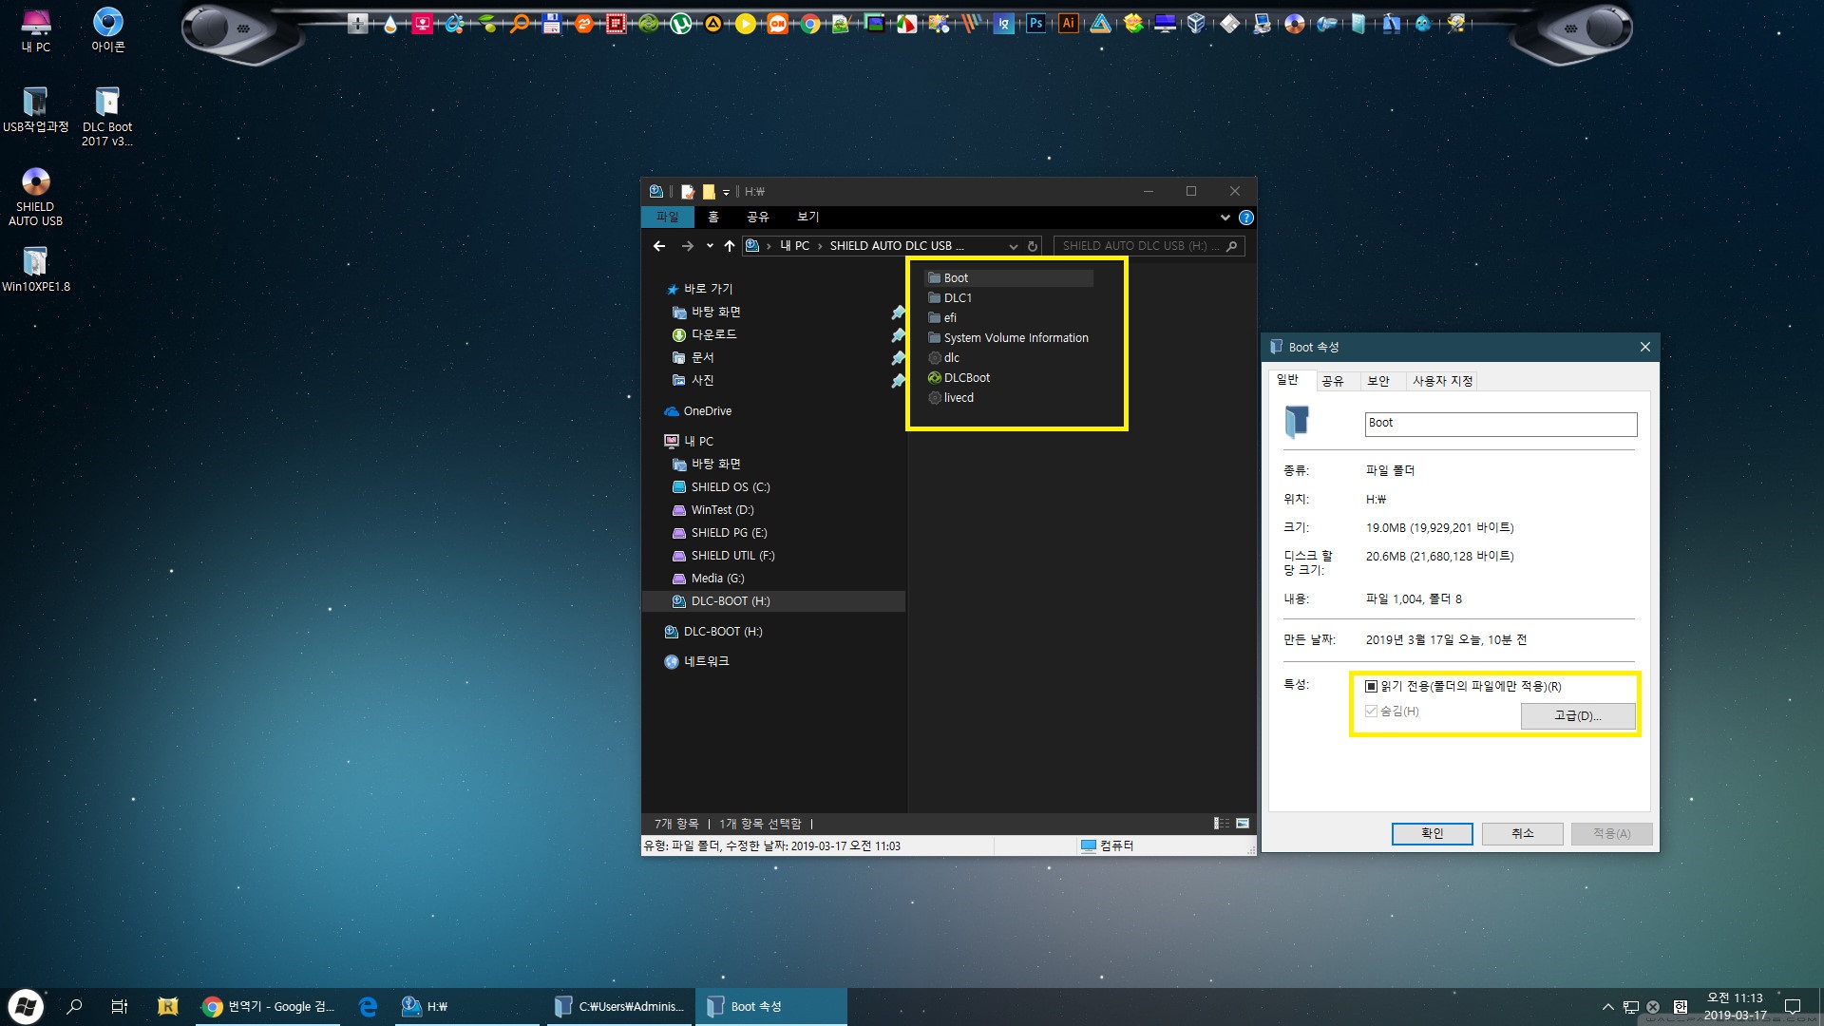This screenshot has height=1026, width=1824.
Task: Open recent locations dropdown arrow
Action: pos(710,246)
